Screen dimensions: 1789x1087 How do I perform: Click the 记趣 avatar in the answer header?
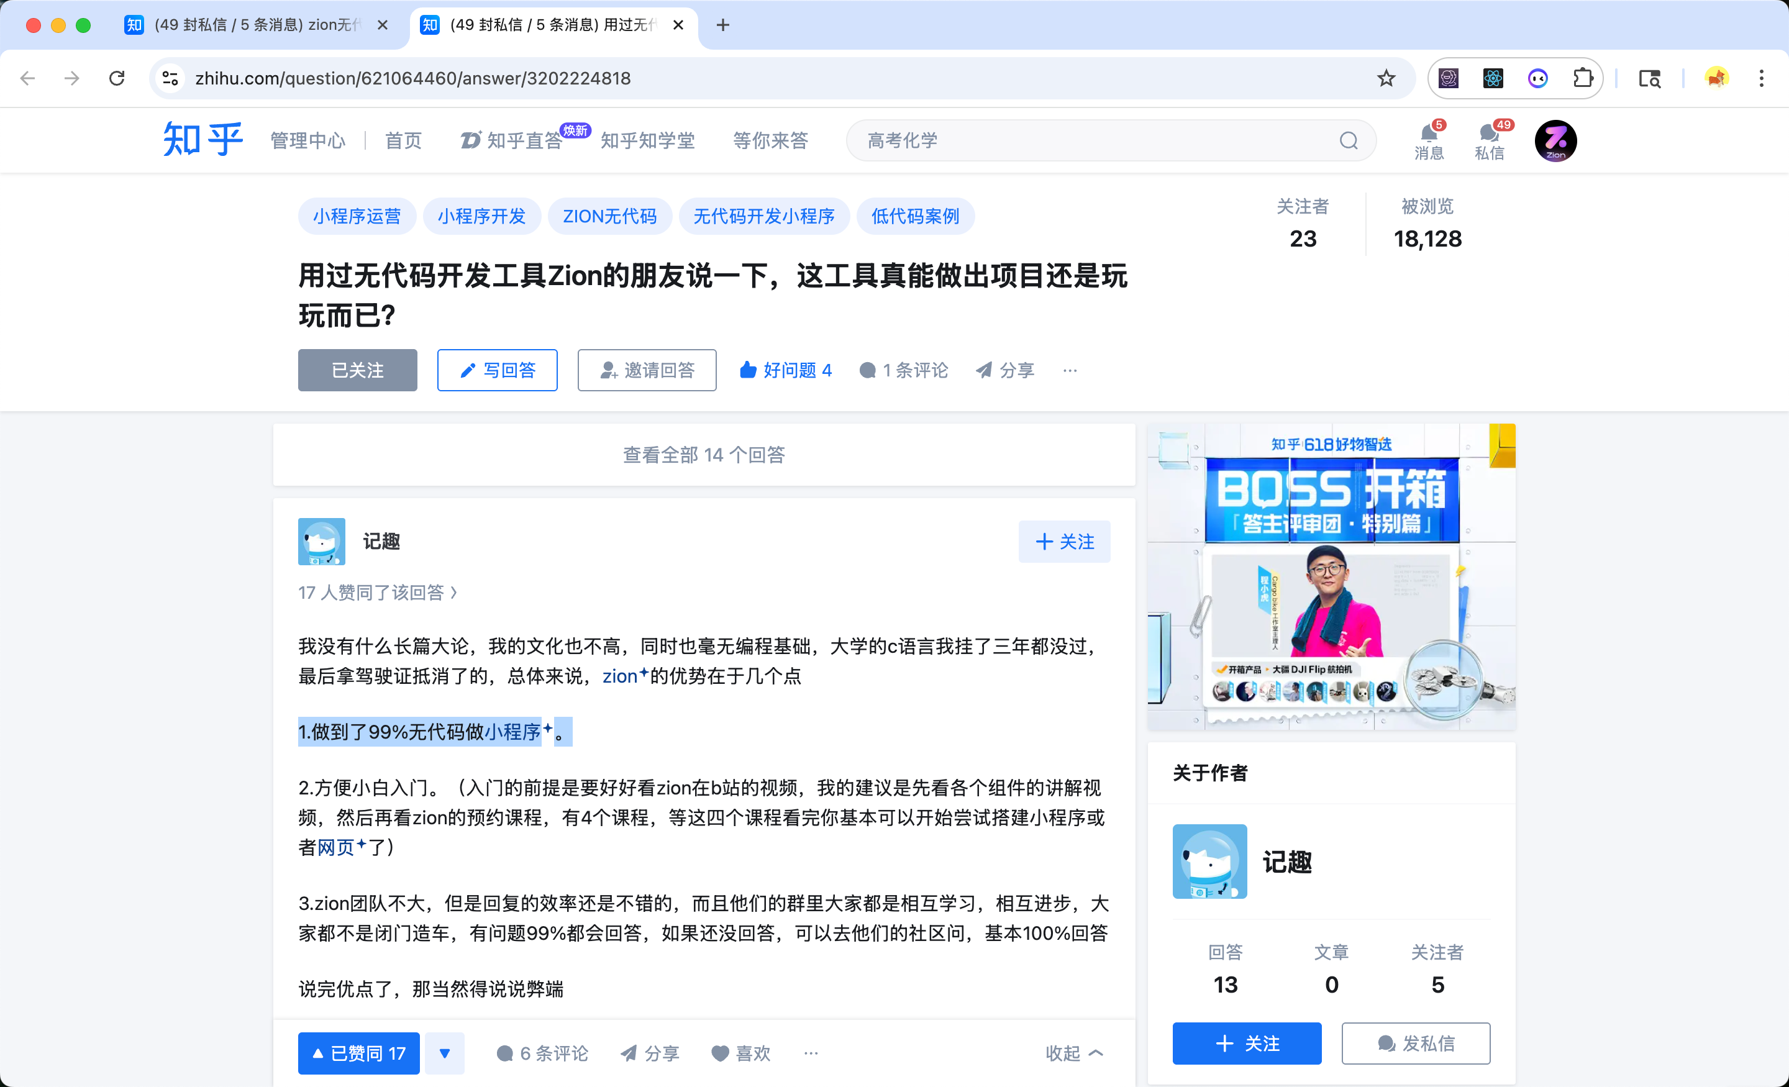(321, 541)
